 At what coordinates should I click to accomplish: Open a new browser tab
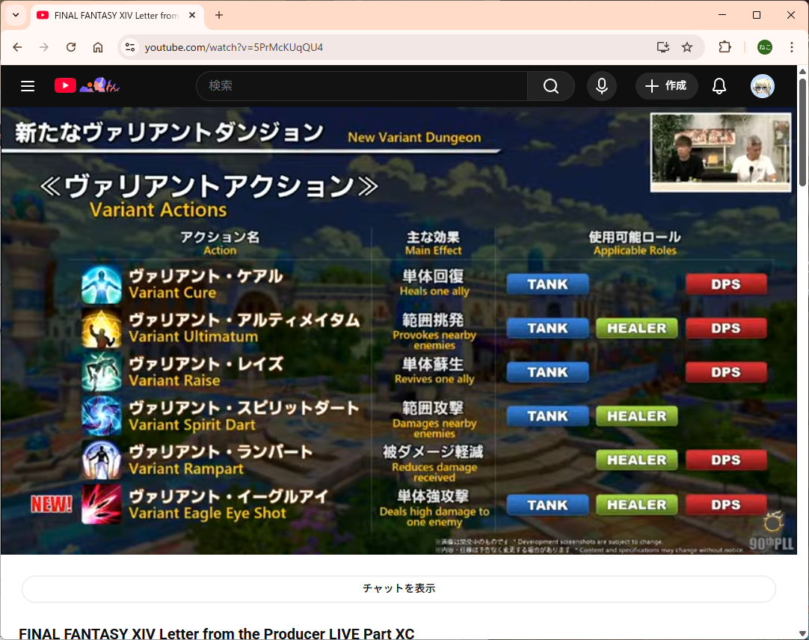click(219, 15)
